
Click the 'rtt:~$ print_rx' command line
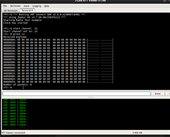click(x=14, y=34)
